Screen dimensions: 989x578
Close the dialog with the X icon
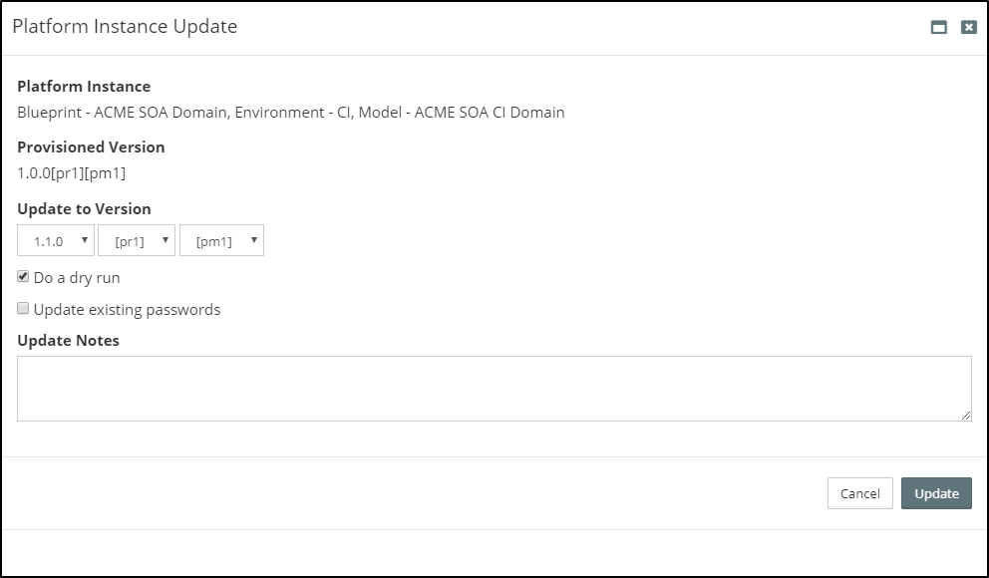click(968, 28)
